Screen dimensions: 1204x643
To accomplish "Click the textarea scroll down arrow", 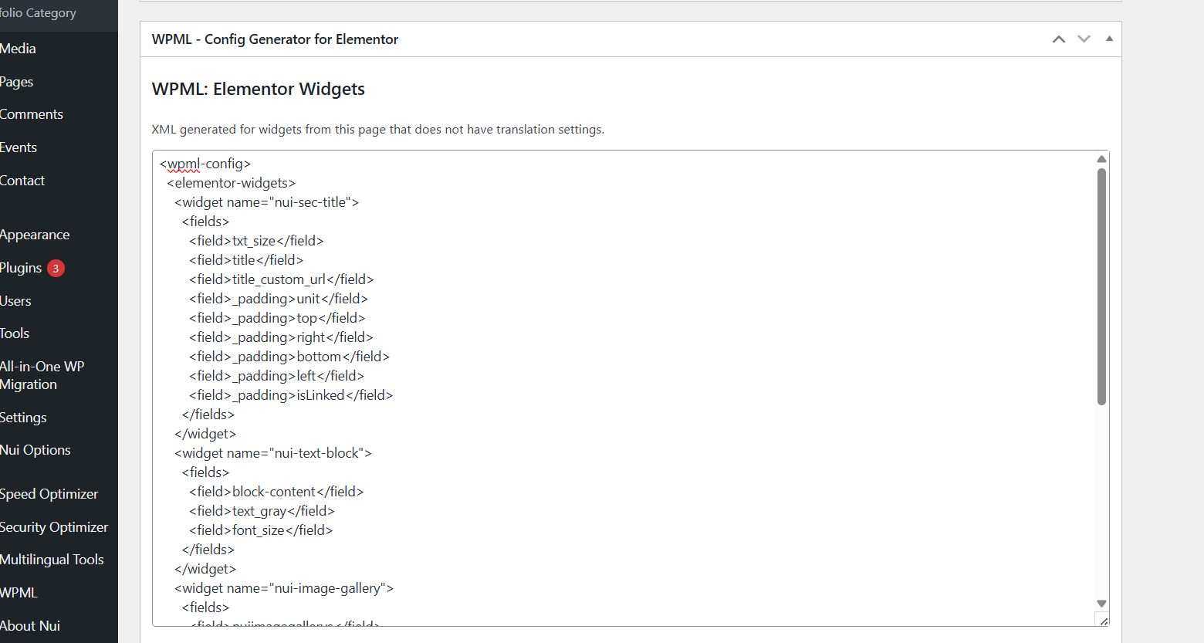I will pos(1101,604).
